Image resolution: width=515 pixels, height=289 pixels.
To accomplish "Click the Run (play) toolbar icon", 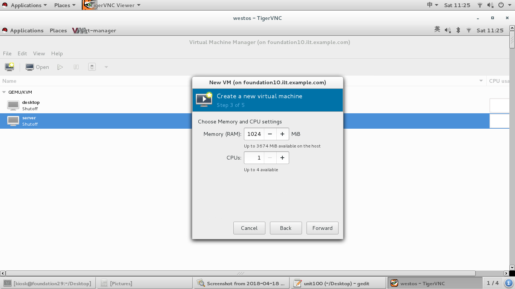I will coord(60,67).
